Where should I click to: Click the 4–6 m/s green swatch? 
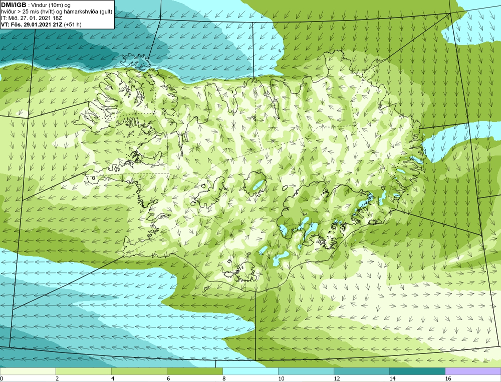(x=139, y=371)
